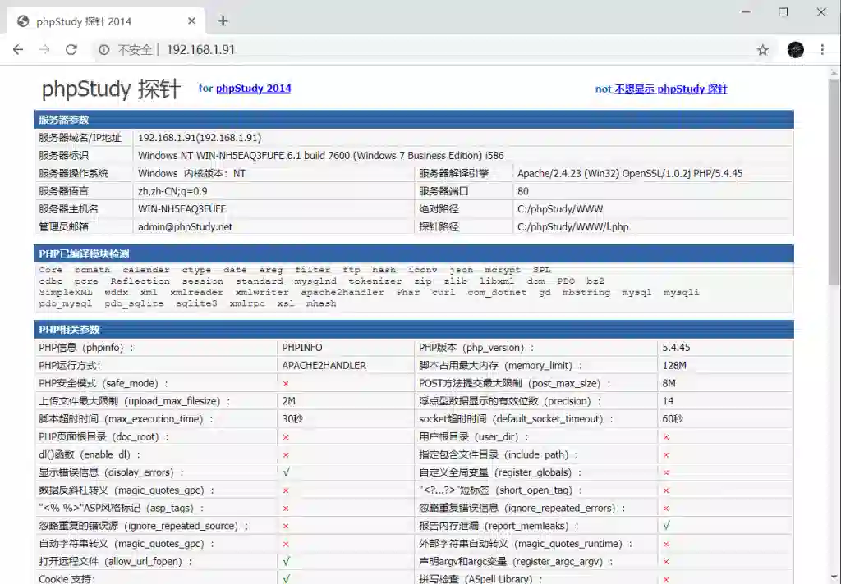Click the server port value 80

[523, 191]
